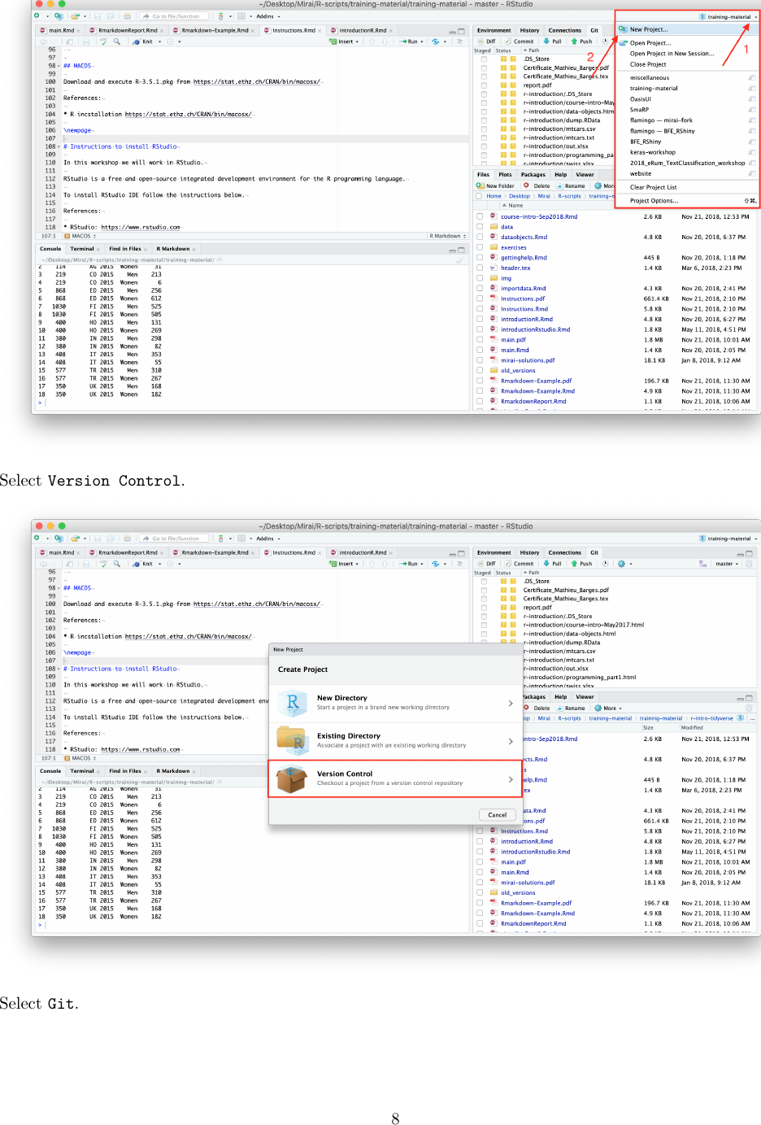The width and height of the screenshot is (761, 1125).
Task: Click Commit in upper RStudio Git pane
Action: pyautogui.click(x=520, y=41)
